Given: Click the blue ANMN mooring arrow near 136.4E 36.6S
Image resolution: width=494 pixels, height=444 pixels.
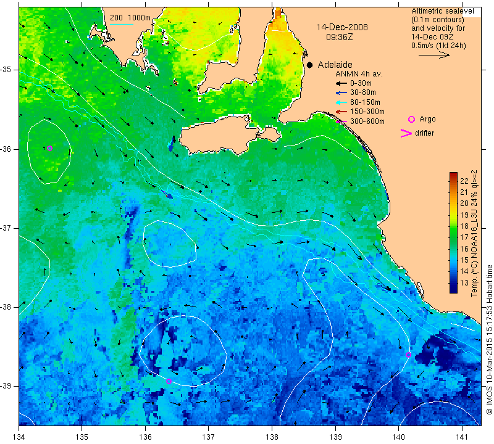Looking at the screenshot, I should coord(167,195).
